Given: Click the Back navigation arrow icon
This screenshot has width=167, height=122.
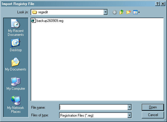Looking at the screenshot, I should 114,12.
